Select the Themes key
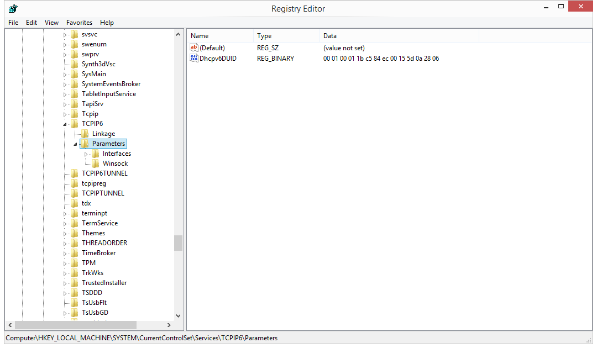 pos(93,233)
